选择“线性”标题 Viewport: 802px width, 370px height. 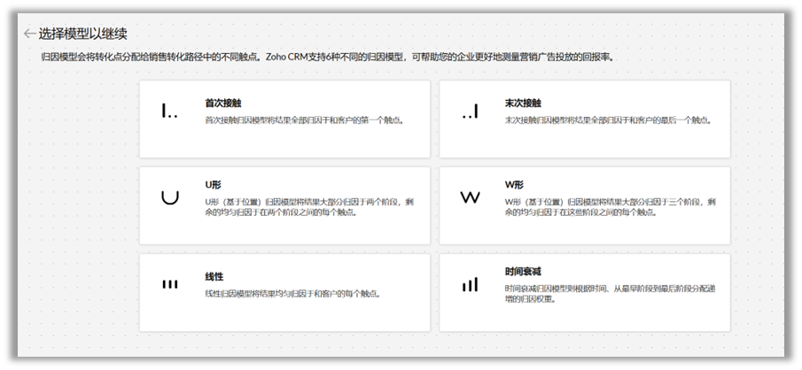point(214,276)
